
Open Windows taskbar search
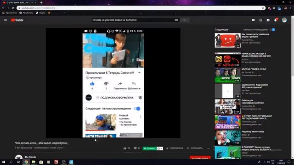[x=11, y=162]
